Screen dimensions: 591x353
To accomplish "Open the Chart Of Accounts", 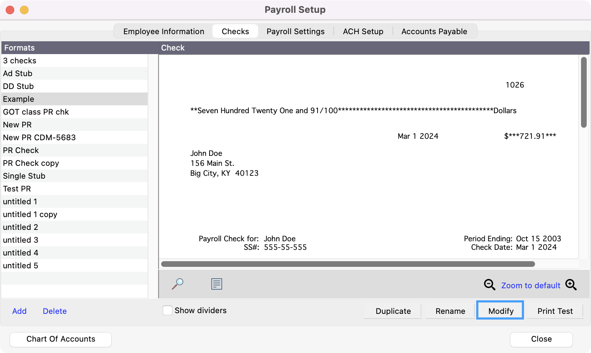I will (61, 339).
